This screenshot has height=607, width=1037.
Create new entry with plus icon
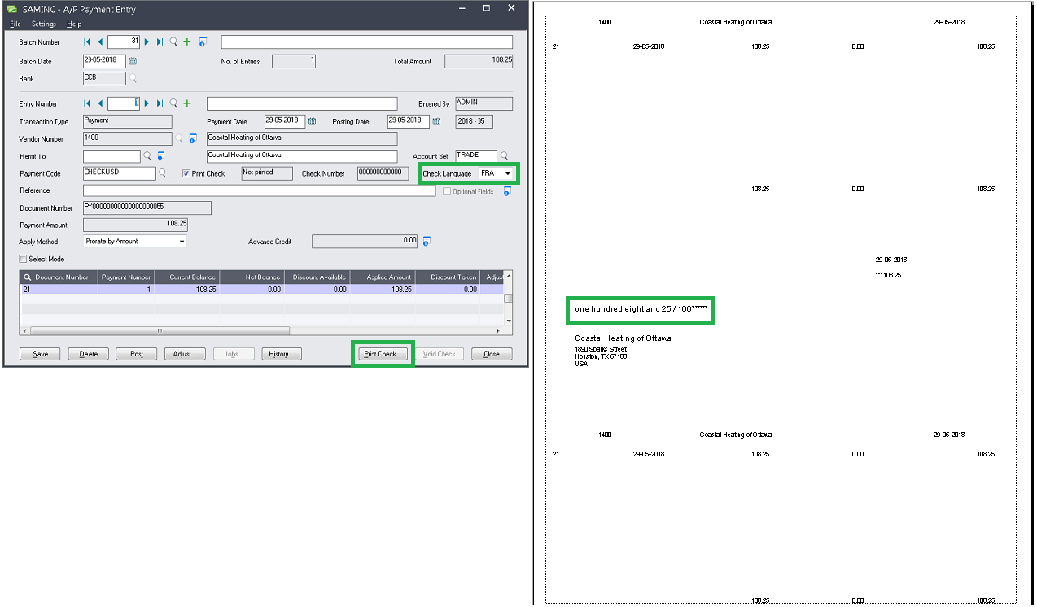click(x=187, y=103)
